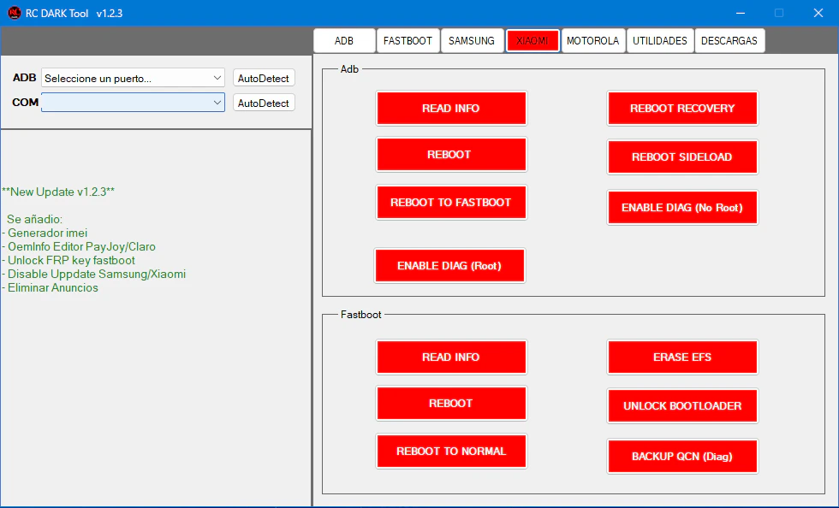Screen dimensions: 839x508
Task: Click ERASE EFS button
Action: (x=682, y=357)
